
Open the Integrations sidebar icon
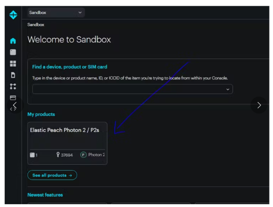13,86
